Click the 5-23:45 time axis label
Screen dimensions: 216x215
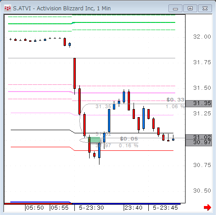165,208
